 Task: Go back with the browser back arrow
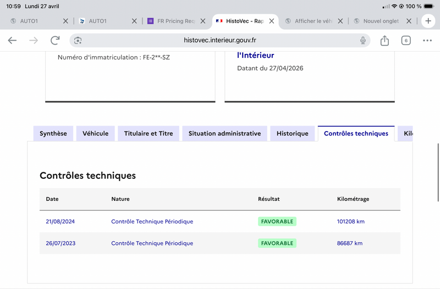click(12, 40)
